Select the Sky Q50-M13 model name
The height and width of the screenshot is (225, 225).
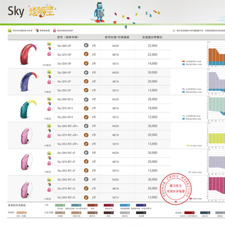click(65, 117)
